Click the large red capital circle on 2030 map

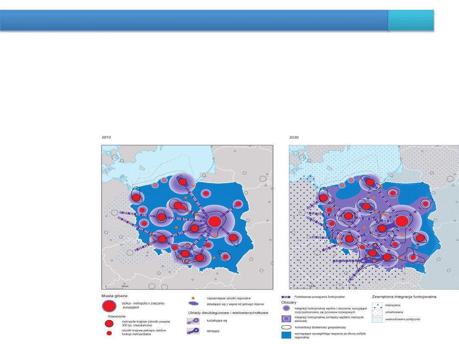pos(402,221)
